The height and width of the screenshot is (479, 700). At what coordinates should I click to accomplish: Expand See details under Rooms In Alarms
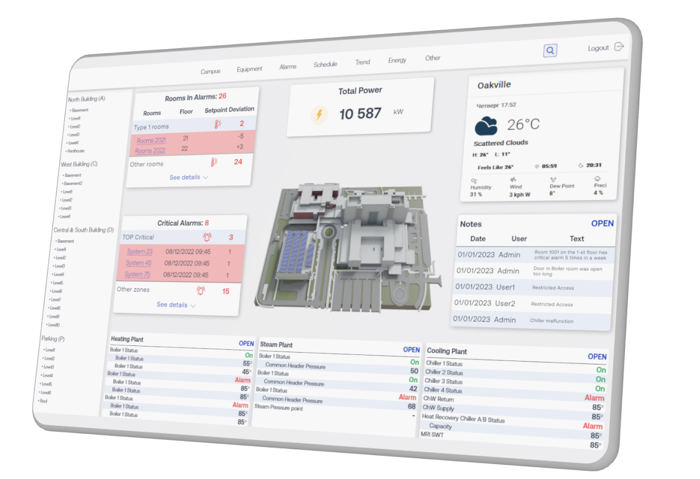[189, 177]
